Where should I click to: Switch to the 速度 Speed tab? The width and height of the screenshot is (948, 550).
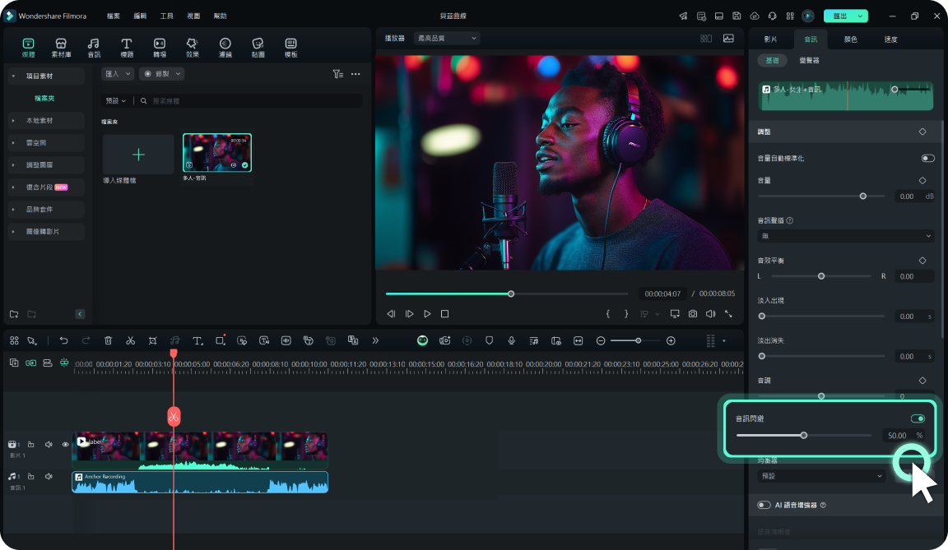coord(890,39)
